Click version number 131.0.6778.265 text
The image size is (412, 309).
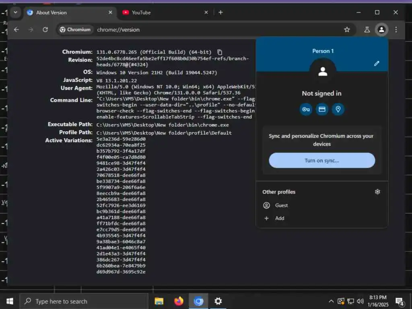click(x=116, y=52)
